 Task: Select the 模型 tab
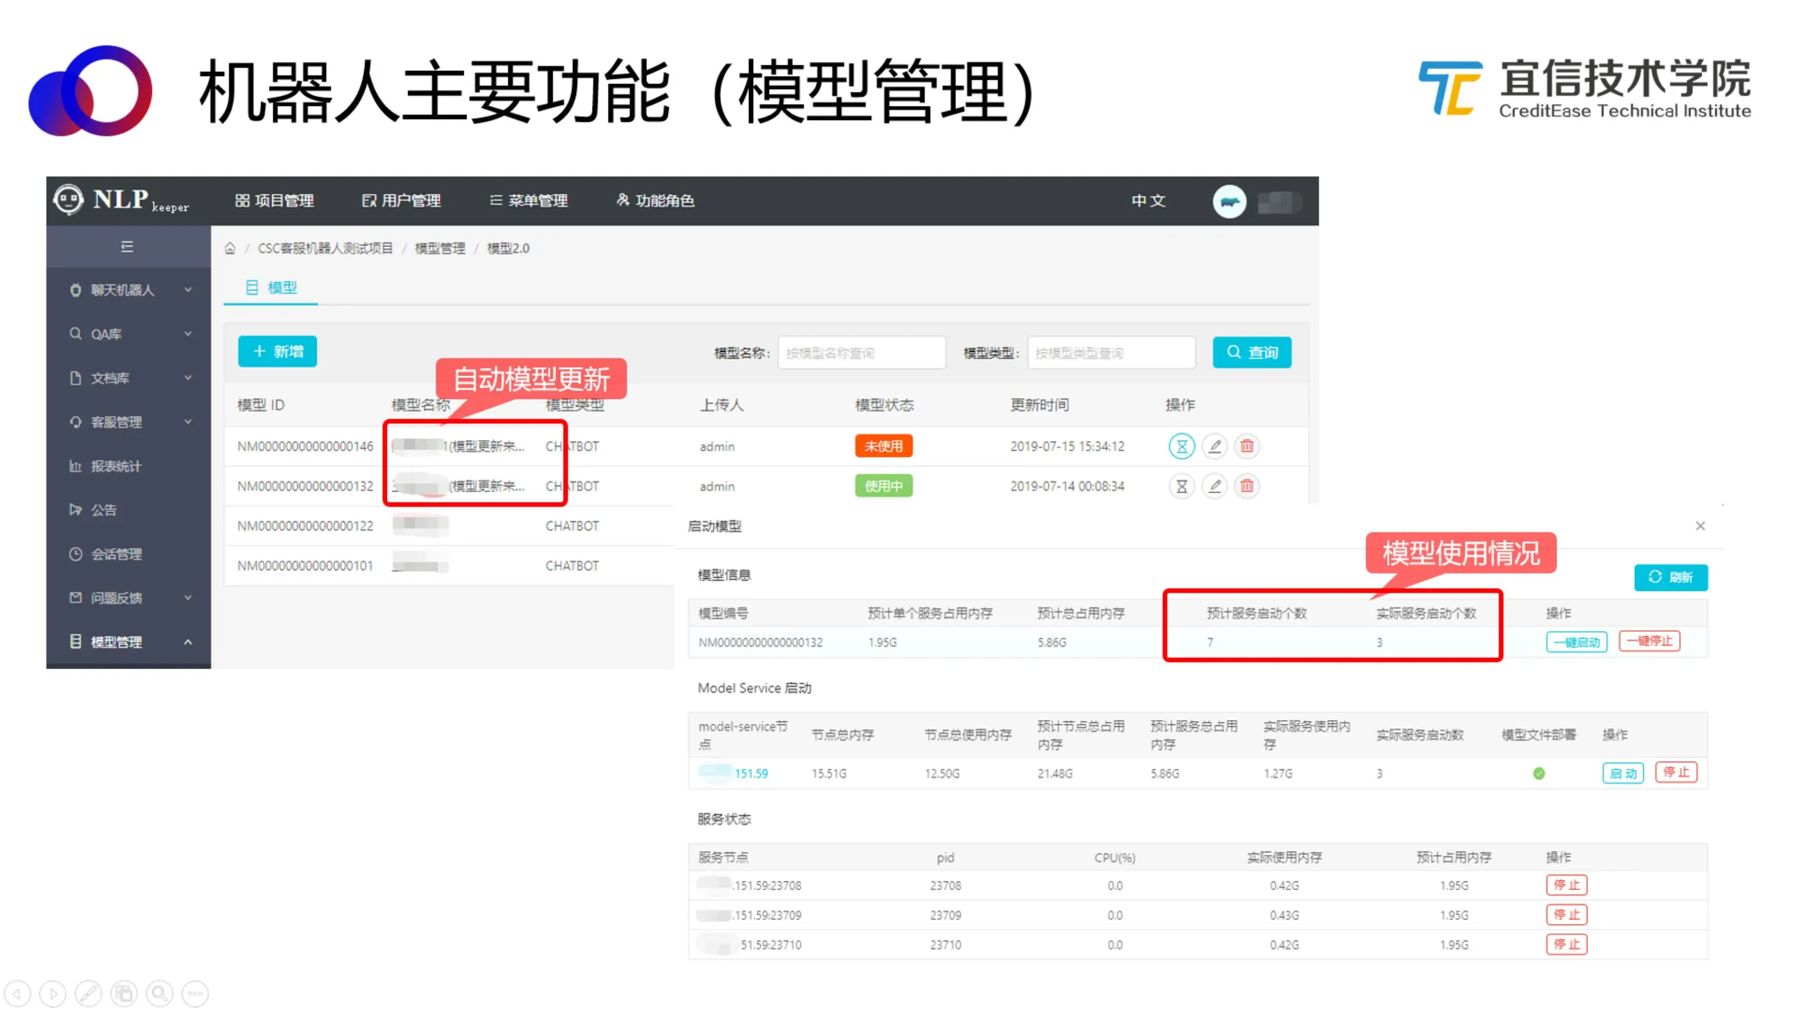[x=272, y=288]
